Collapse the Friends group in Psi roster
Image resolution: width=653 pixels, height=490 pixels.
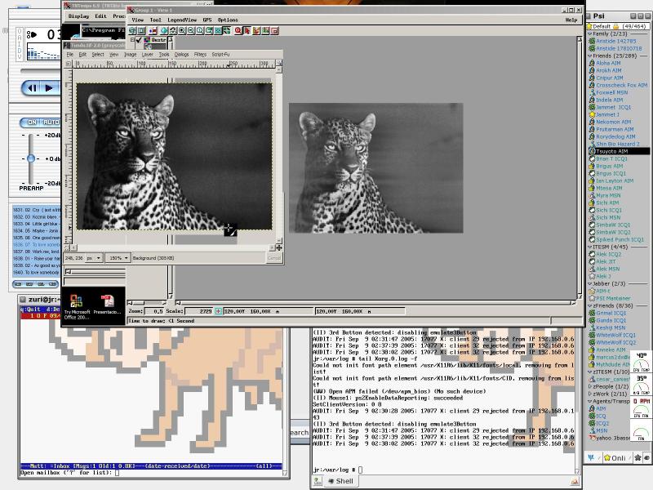pos(591,56)
